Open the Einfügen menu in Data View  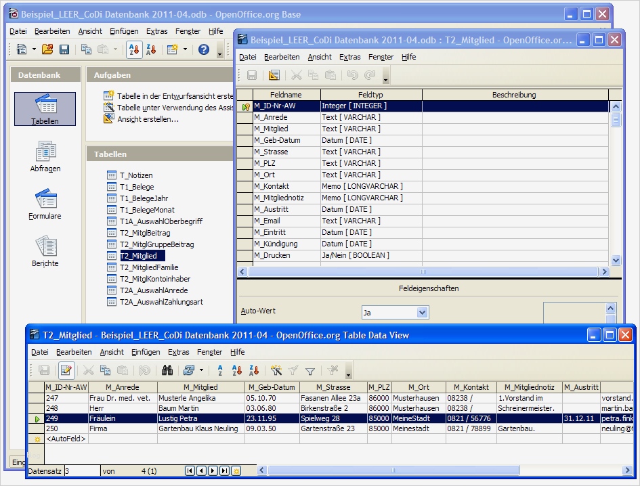tap(145, 352)
